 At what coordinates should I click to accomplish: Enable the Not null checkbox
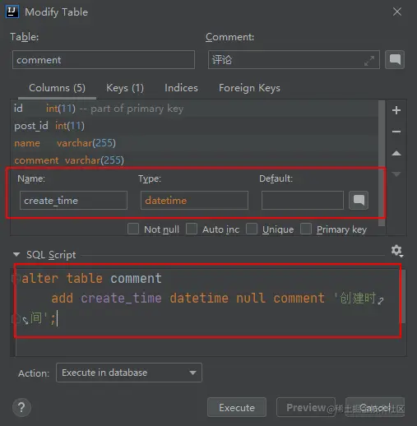coord(133,229)
